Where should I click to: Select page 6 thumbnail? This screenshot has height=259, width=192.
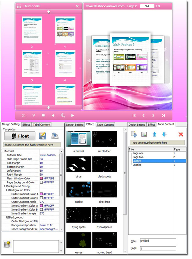[x=65, y=64]
